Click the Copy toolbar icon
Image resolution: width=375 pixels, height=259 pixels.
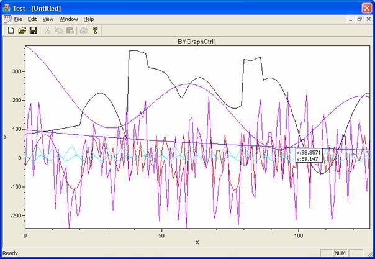coord(58,30)
